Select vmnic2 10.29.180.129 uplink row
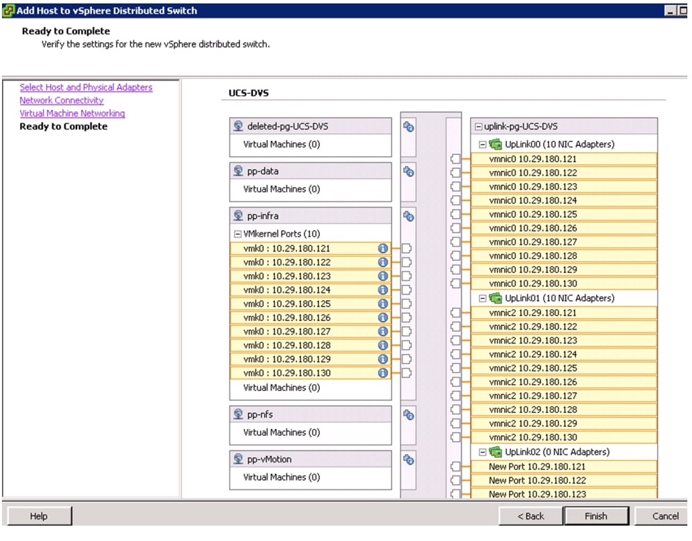The width and height of the screenshot is (692, 541). 564,423
